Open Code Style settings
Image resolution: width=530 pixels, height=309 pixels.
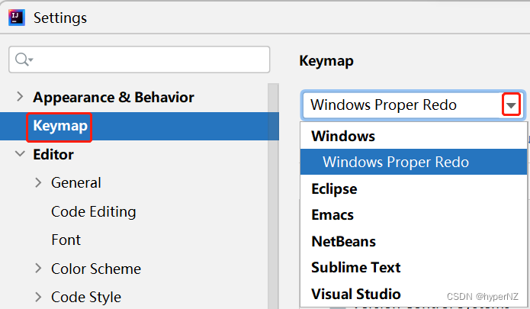[x=86, y=298]
